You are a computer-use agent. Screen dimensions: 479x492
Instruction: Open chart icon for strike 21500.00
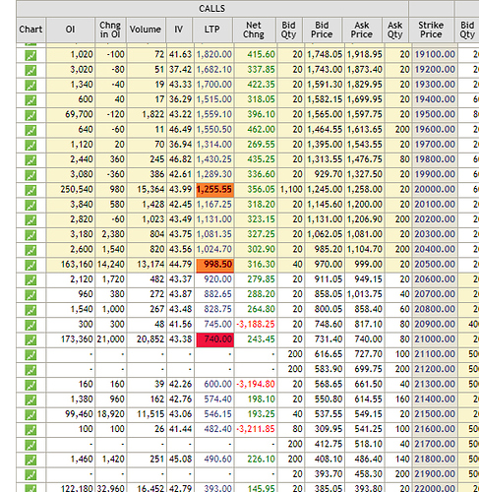[30, 415]
